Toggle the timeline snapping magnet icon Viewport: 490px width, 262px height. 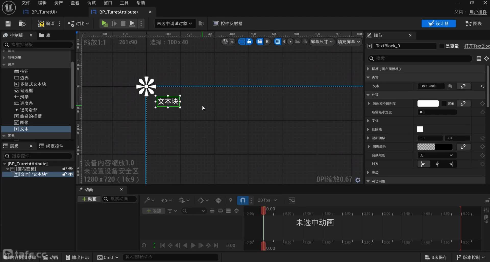click(x=243, y=200)
